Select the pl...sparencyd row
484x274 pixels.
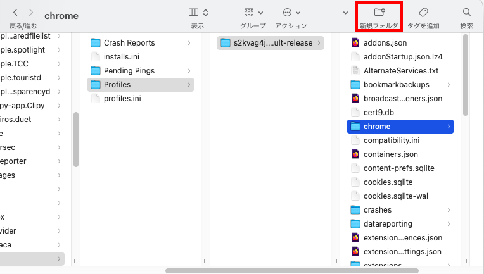[x=32, y=92]
